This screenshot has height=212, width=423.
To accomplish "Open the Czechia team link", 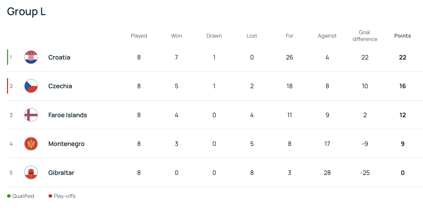I will click(60, 86).
